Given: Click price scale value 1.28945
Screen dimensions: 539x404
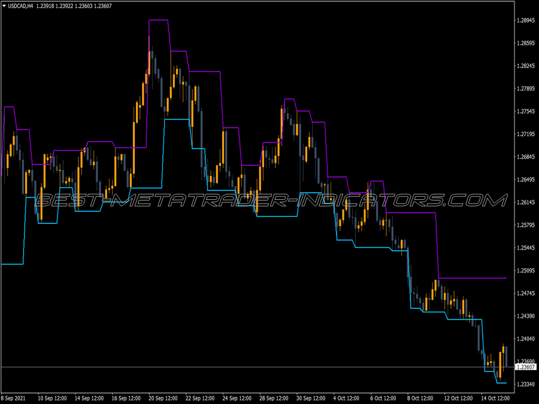Looking at the screenshot, I should coord(526,20).
